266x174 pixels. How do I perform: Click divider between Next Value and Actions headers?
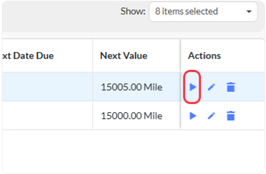(181, 56)
